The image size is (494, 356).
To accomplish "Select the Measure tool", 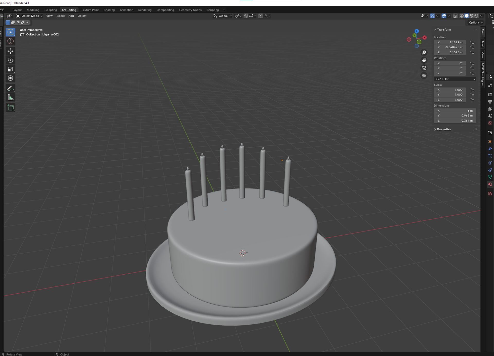I will point(10,98).
